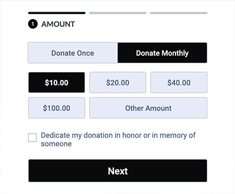The image size is (235, 194).
Task: Open the Other Amount option
Action: [x=149, y=108]
